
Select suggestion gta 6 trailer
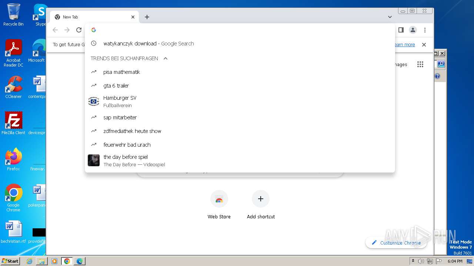[x=240, y=86]
